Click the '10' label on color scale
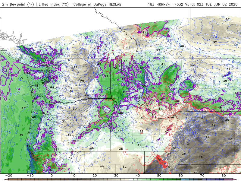The width and height of the screenshot is (241, 181). tap(73, 176)
